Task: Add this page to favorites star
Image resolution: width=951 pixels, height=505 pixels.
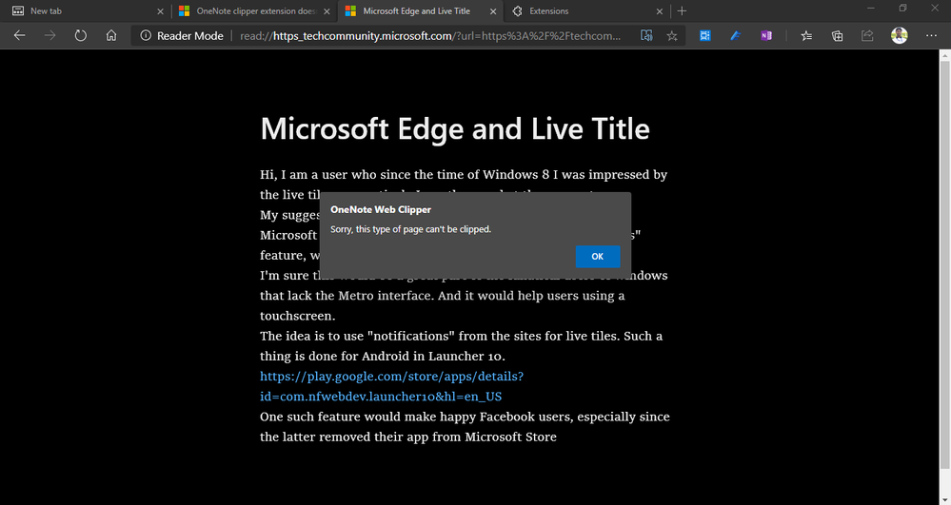Action: (x=672, y=36)
